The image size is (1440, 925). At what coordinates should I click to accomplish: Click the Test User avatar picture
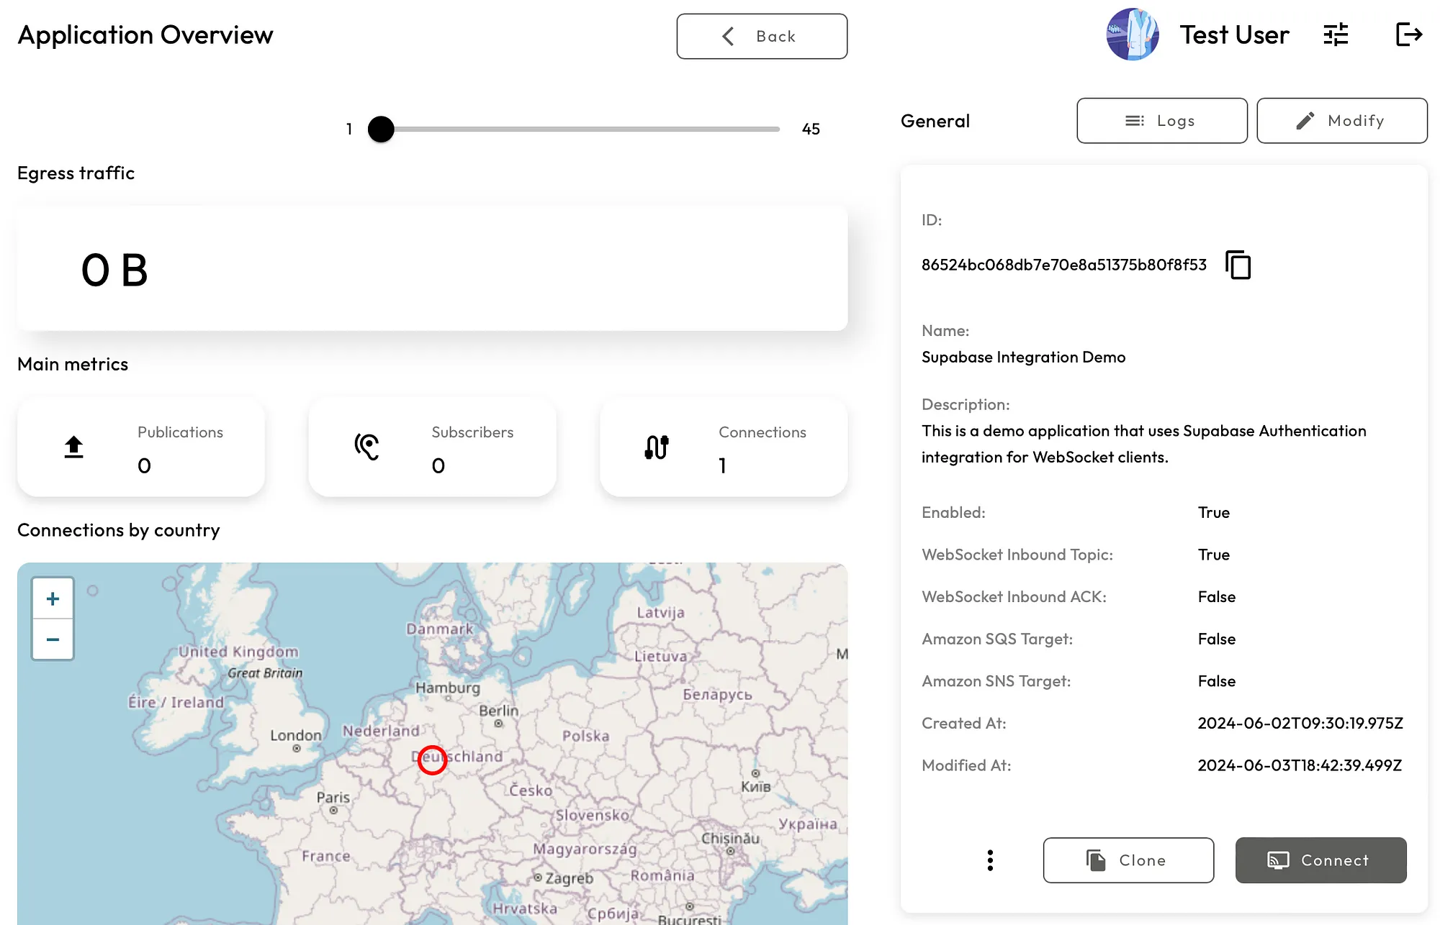pos(1132,35)
